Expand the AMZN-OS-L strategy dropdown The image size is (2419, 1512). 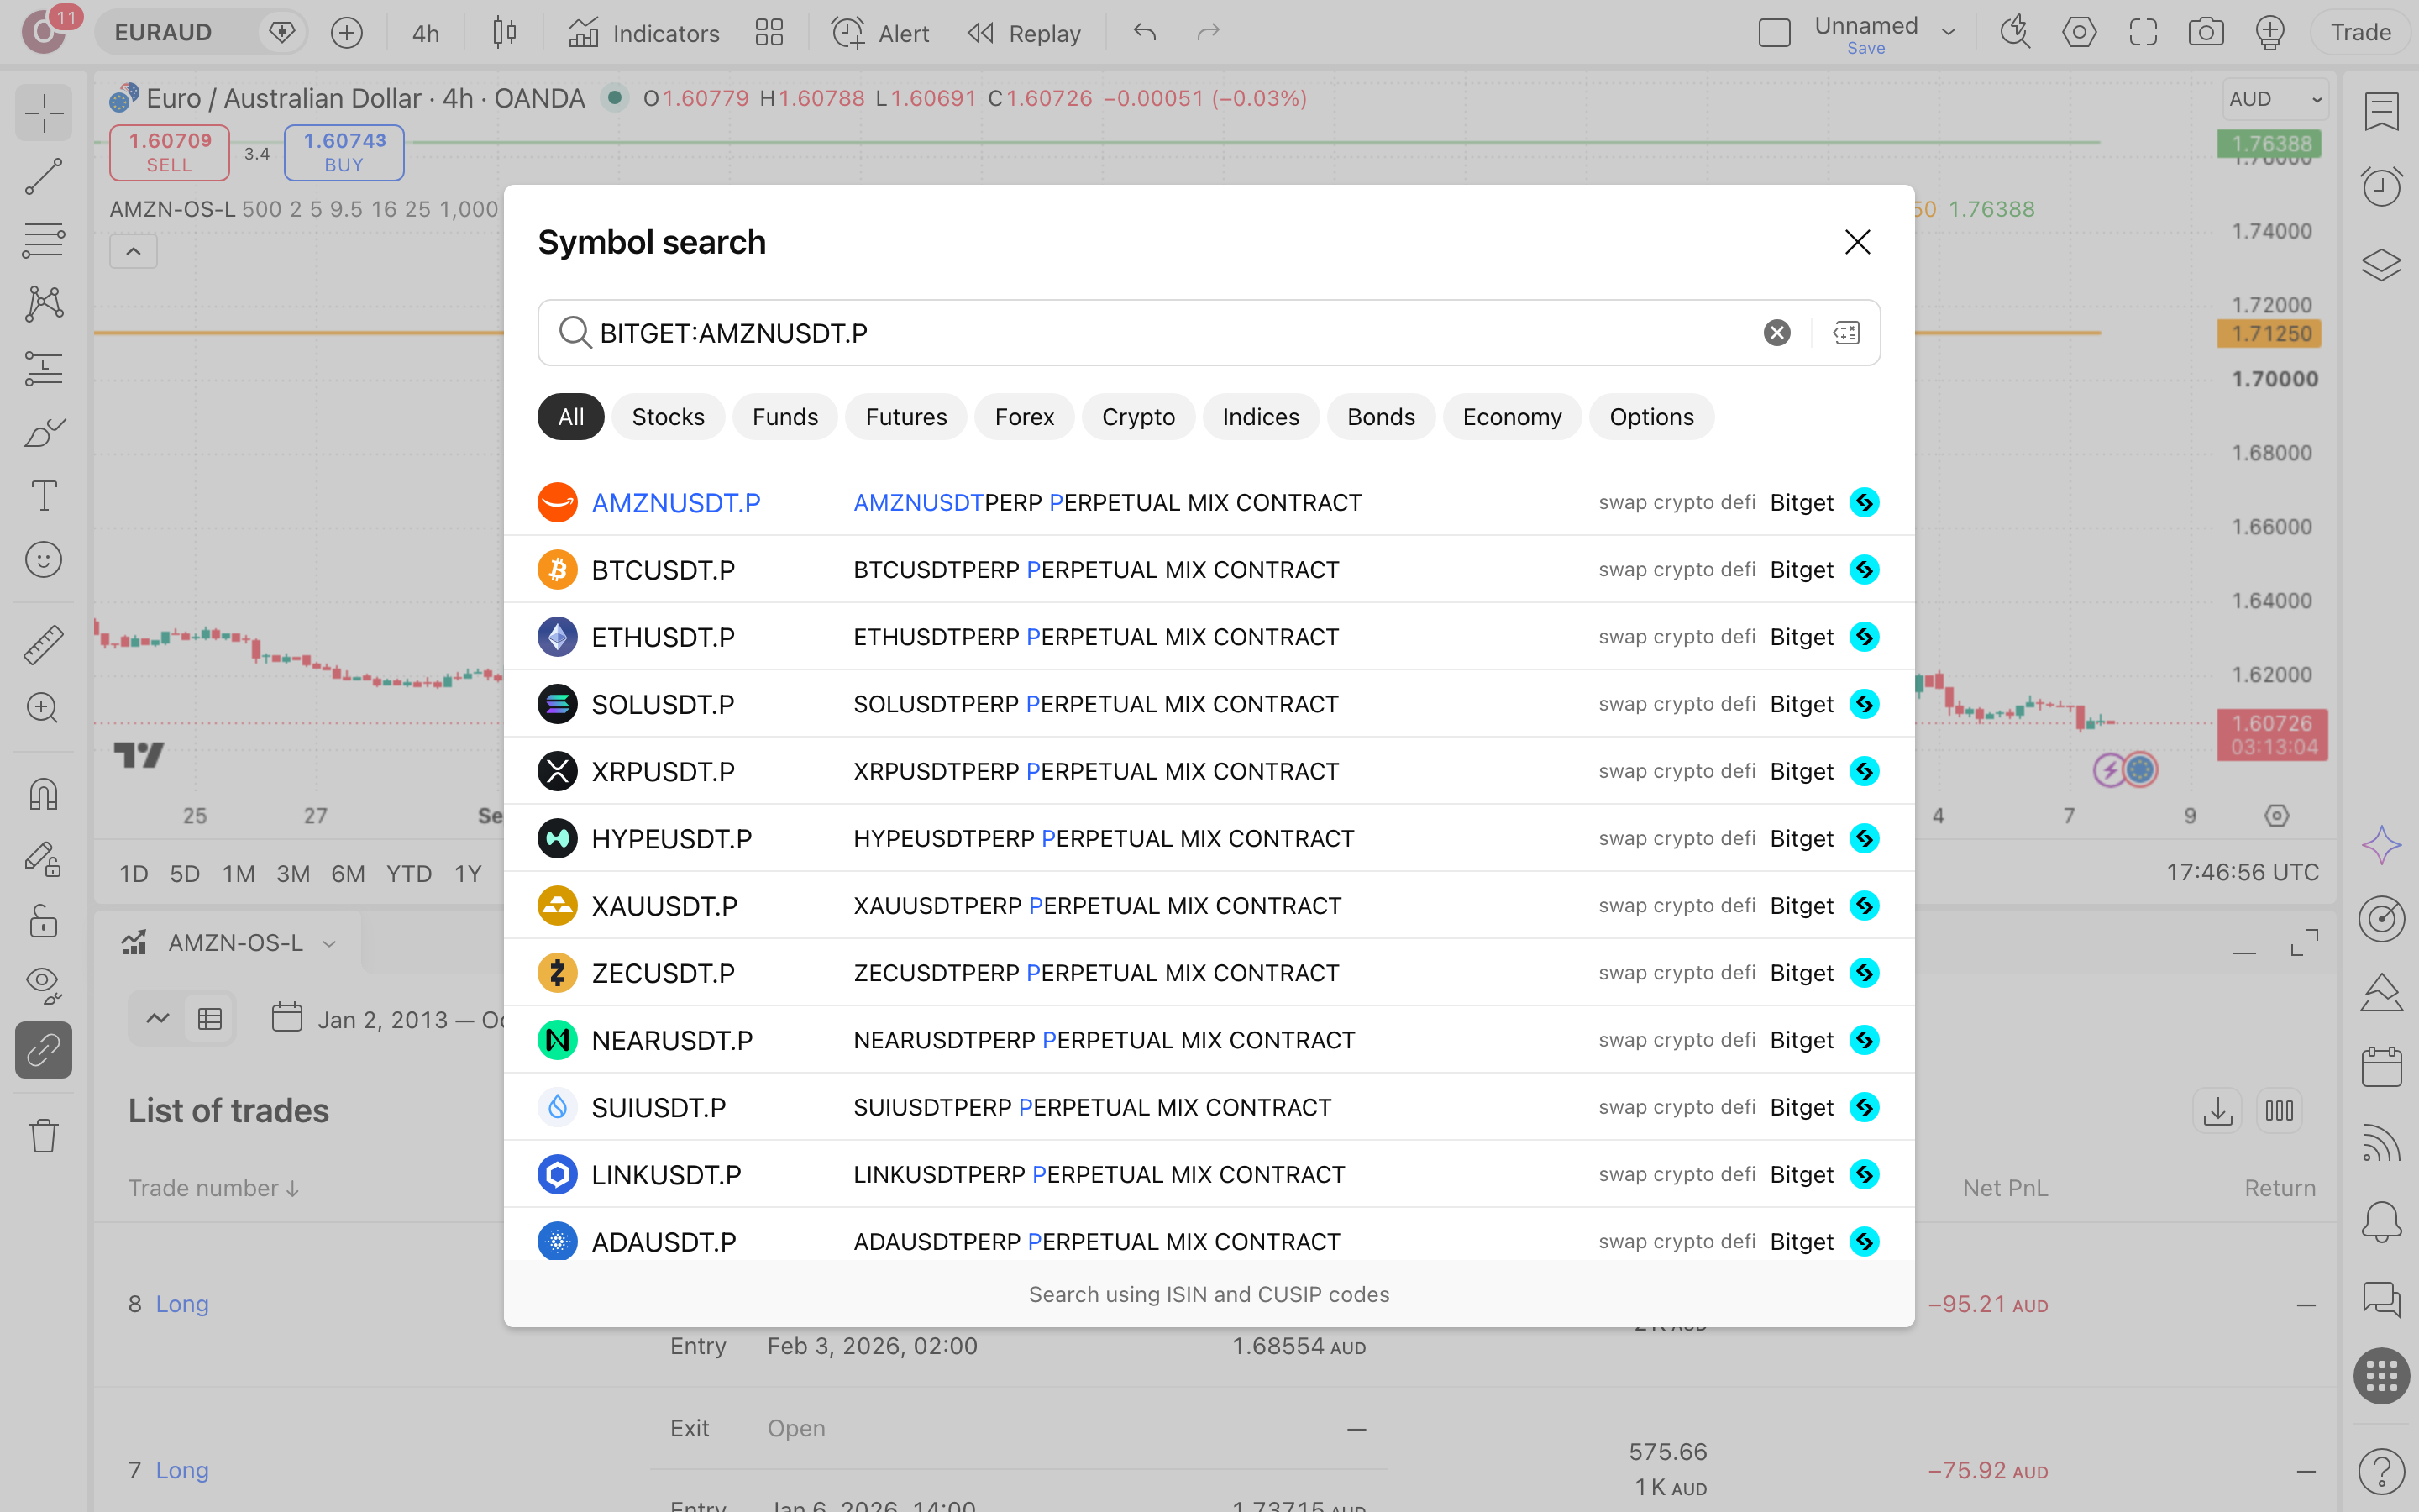329,943
